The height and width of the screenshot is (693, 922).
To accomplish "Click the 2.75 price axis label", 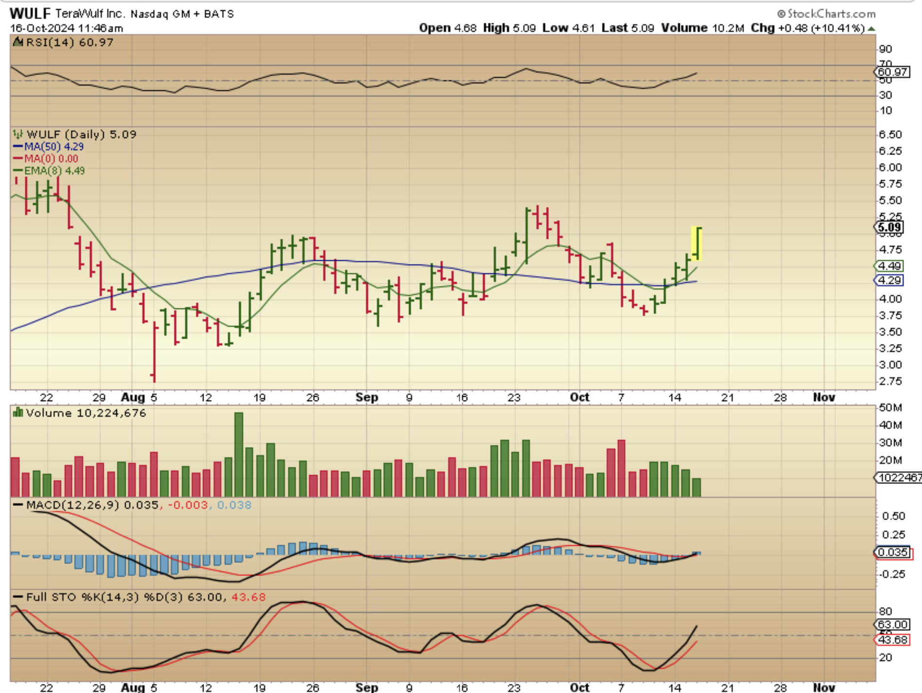I will coord(891,381).
